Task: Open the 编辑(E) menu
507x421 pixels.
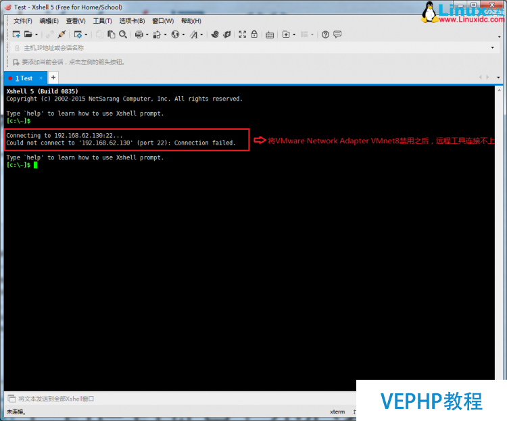Action: 49,21
